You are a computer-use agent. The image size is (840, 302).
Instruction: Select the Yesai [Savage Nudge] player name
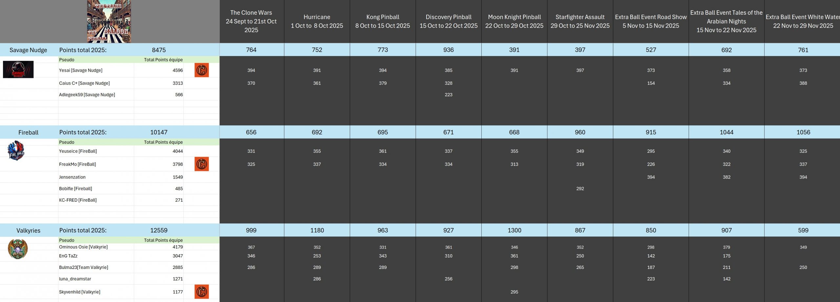[81, 70]
